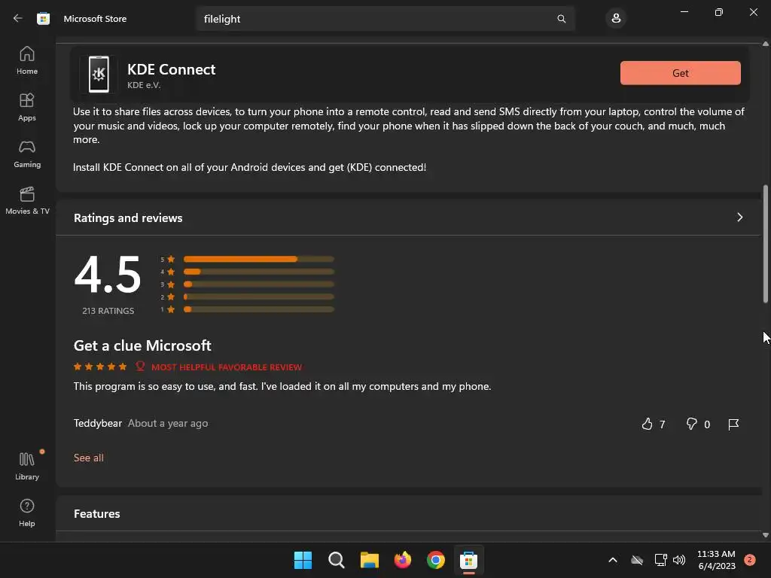The height and width of the screenshot is (578, 771).
Task: Click the review title Get a clue Microsoft
Action: click(142, 345)
